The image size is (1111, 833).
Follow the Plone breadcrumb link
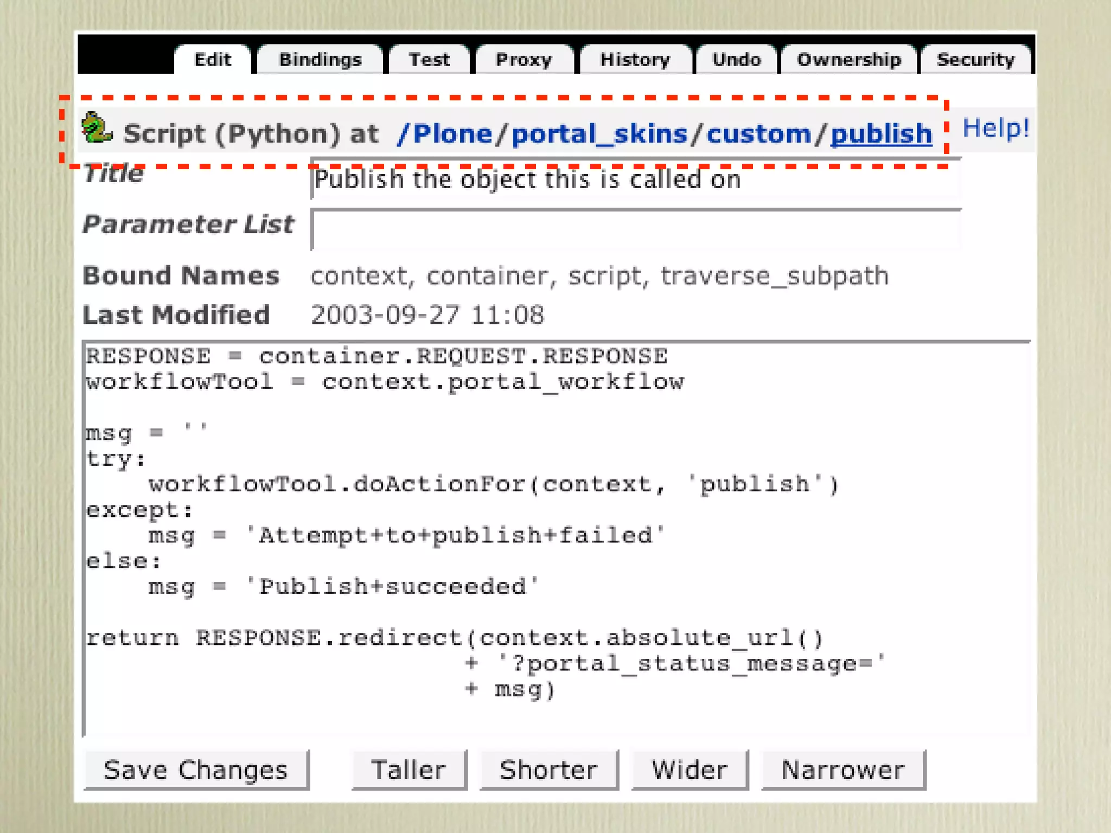coord(452,134)
